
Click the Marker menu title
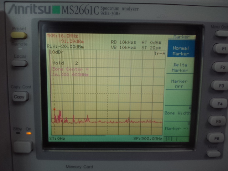[182, 37]
